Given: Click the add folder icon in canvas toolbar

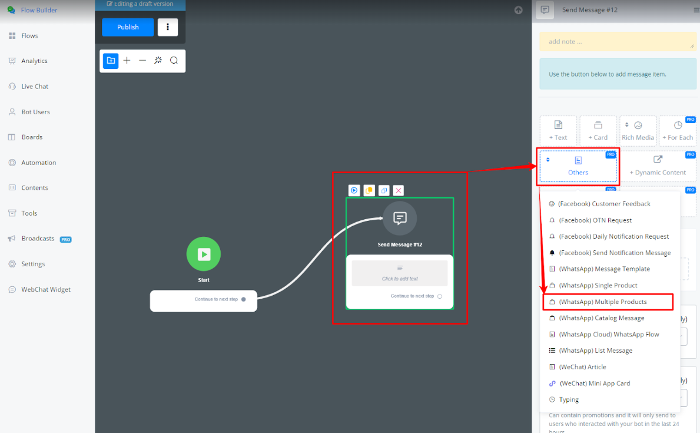Looking at the screenshot, I should (111, 61).
